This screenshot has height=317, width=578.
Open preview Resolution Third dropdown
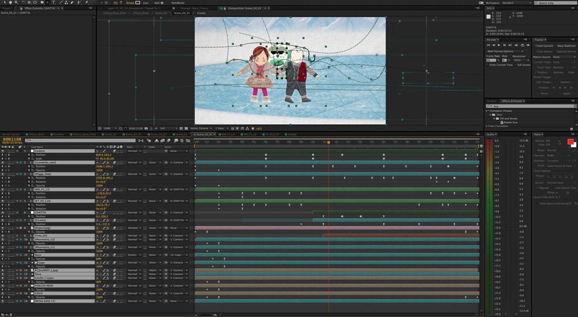click(x=521, y=60)
